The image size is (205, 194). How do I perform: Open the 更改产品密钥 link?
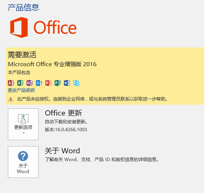[x=21, y=90]
